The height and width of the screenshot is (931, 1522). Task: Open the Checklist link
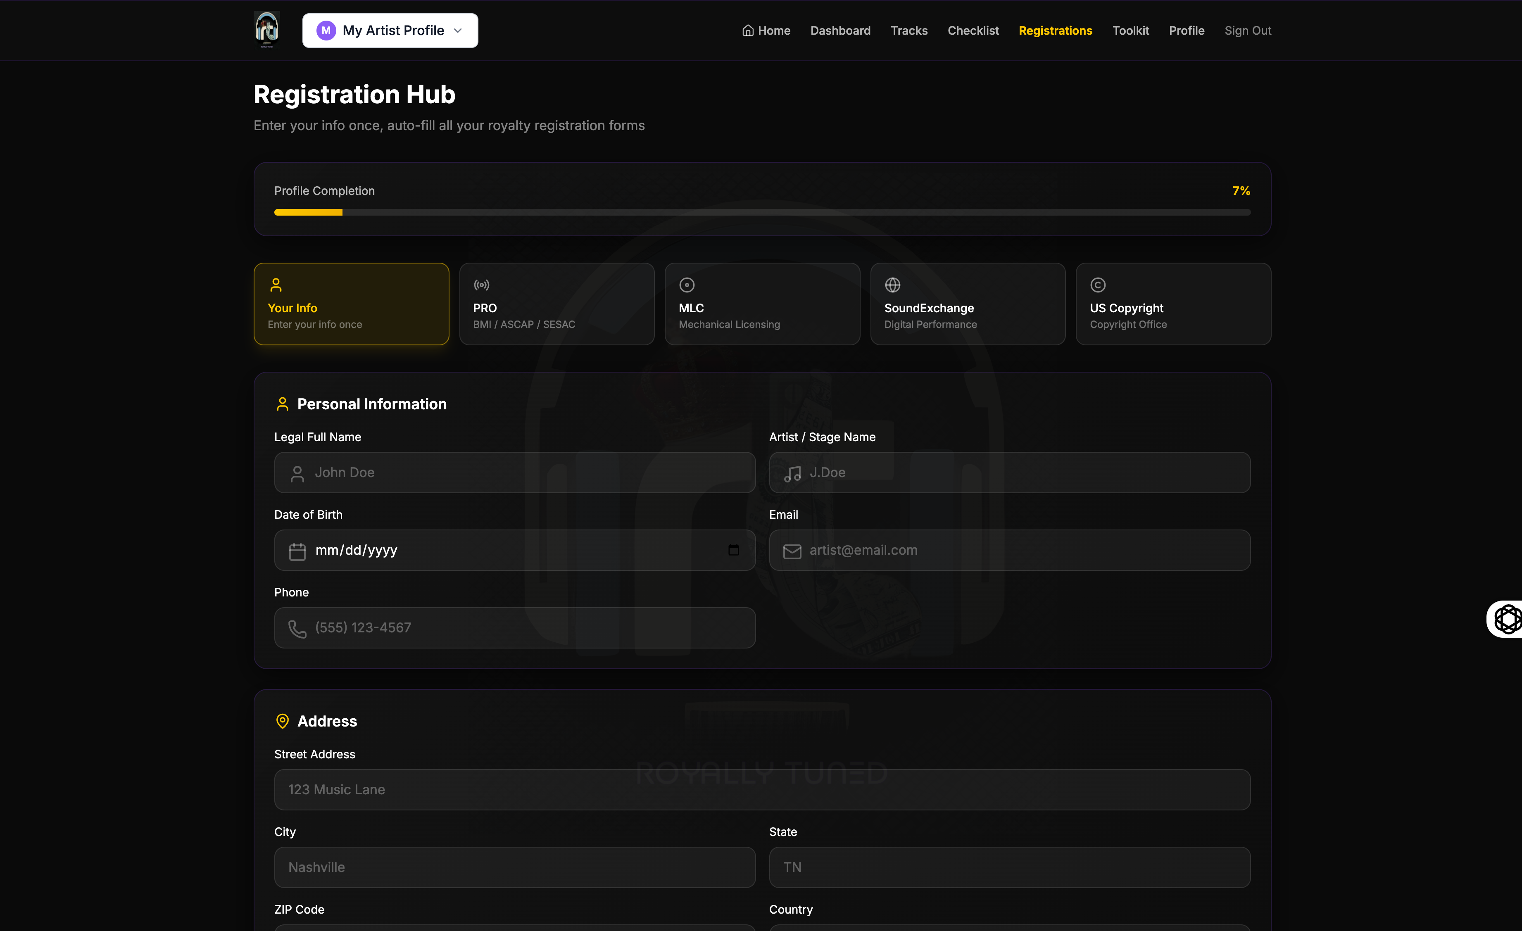click(973, 30)
